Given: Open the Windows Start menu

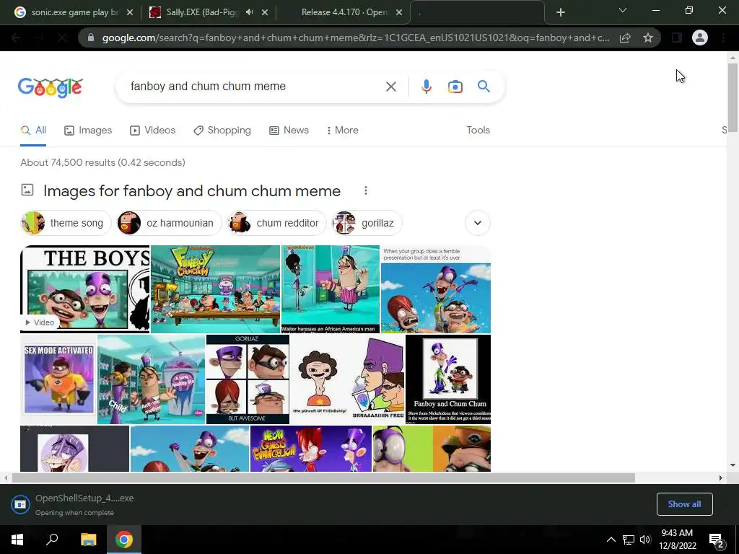Looking at the screenshot, I should point(17,540).
